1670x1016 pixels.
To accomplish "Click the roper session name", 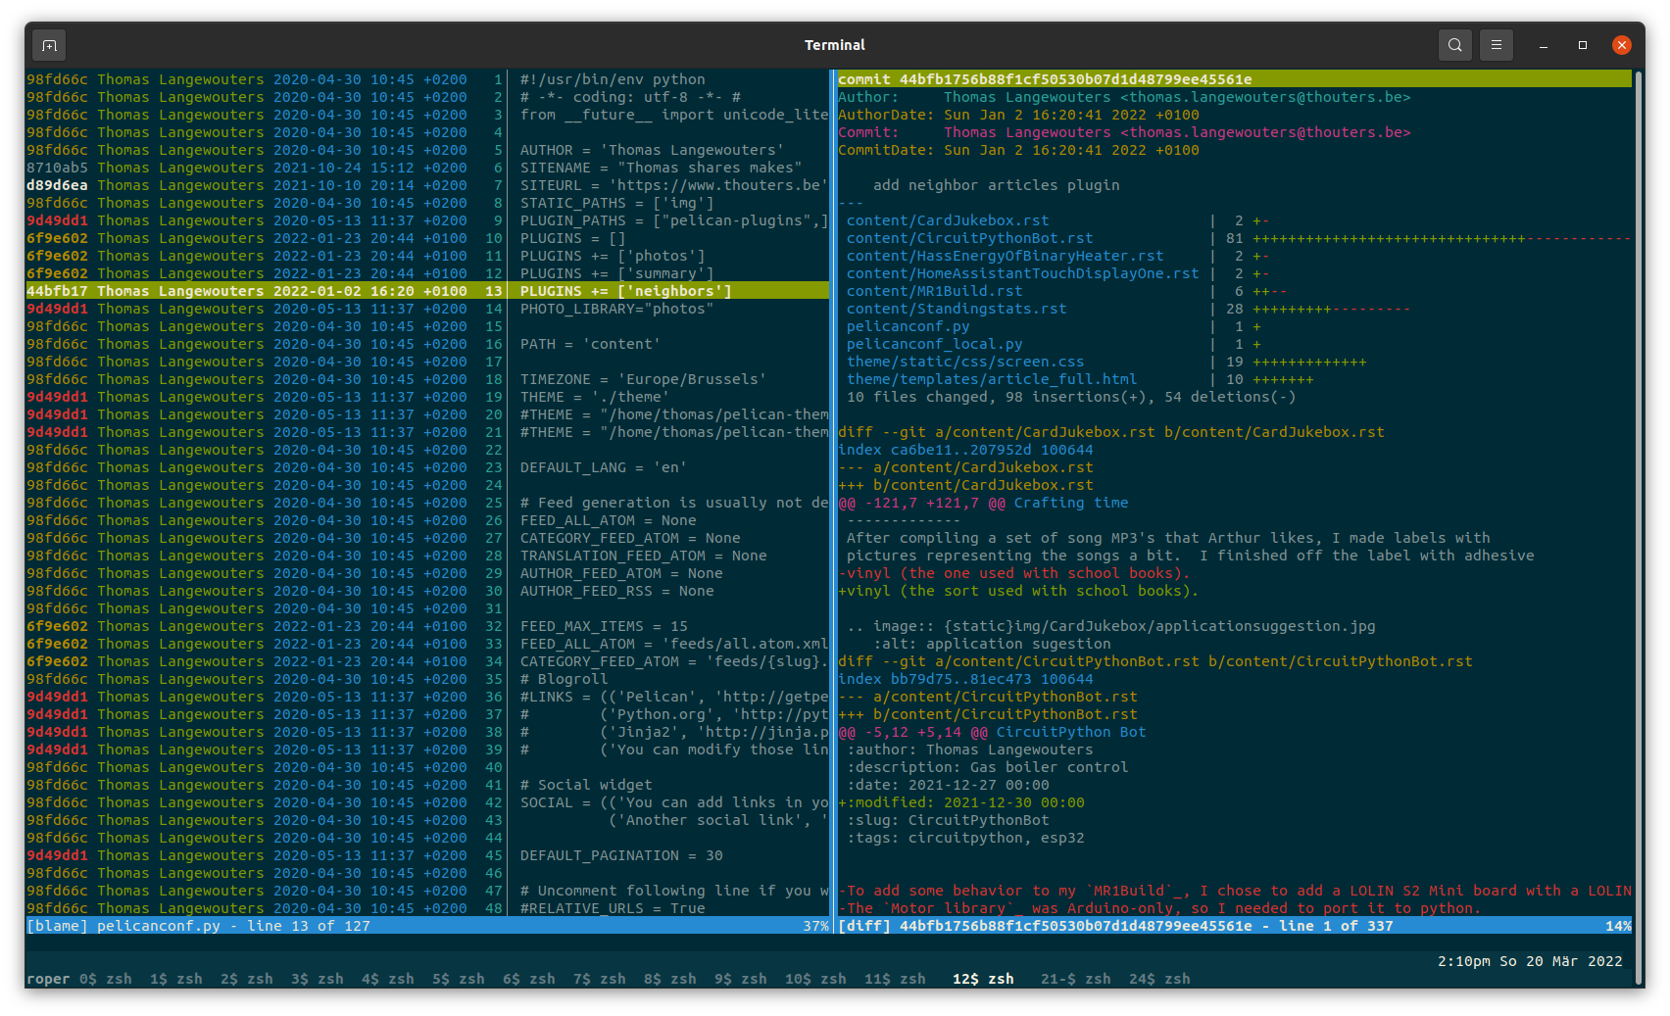I will coord(48,979).
